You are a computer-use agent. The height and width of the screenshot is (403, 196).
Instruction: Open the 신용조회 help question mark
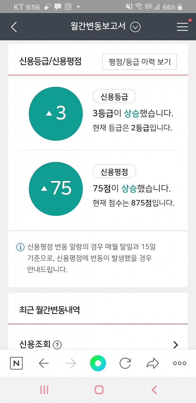point(57,345)
